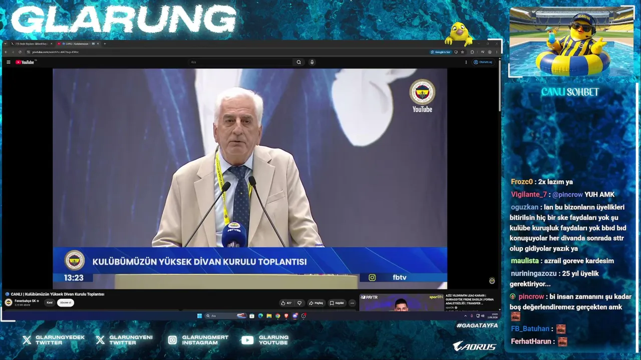
Task: Click the video title CANLI Kulübümüzün Yüksek Divan
Action: pyautogui.click(x=58, y=294)
